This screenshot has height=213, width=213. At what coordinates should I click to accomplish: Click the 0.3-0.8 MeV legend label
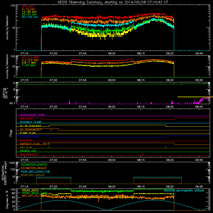coord(30,60)
